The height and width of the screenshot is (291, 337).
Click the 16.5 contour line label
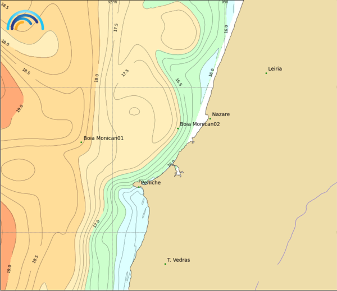(178, 83)
